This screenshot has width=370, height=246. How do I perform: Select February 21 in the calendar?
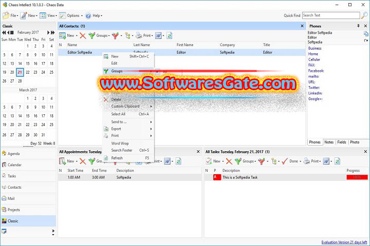(20, 72)
